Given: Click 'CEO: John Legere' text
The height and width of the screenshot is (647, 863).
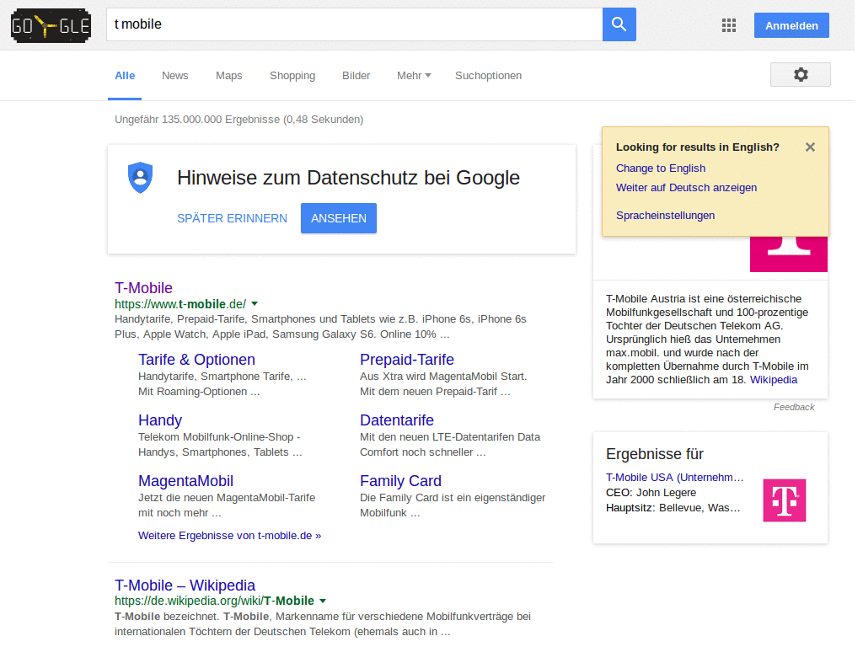Looking at the screenshot, I should click(651, 492).
